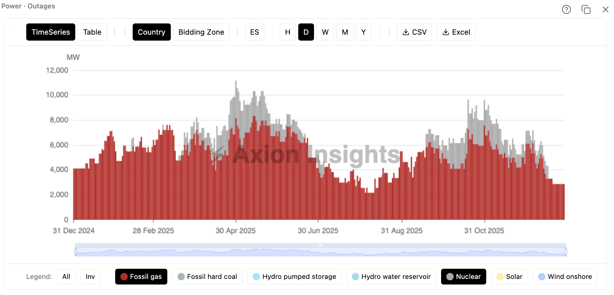This screenshot has width=614, height=295.
Task: Close the Power Outages panel
Action: click(x=605, y=9)
